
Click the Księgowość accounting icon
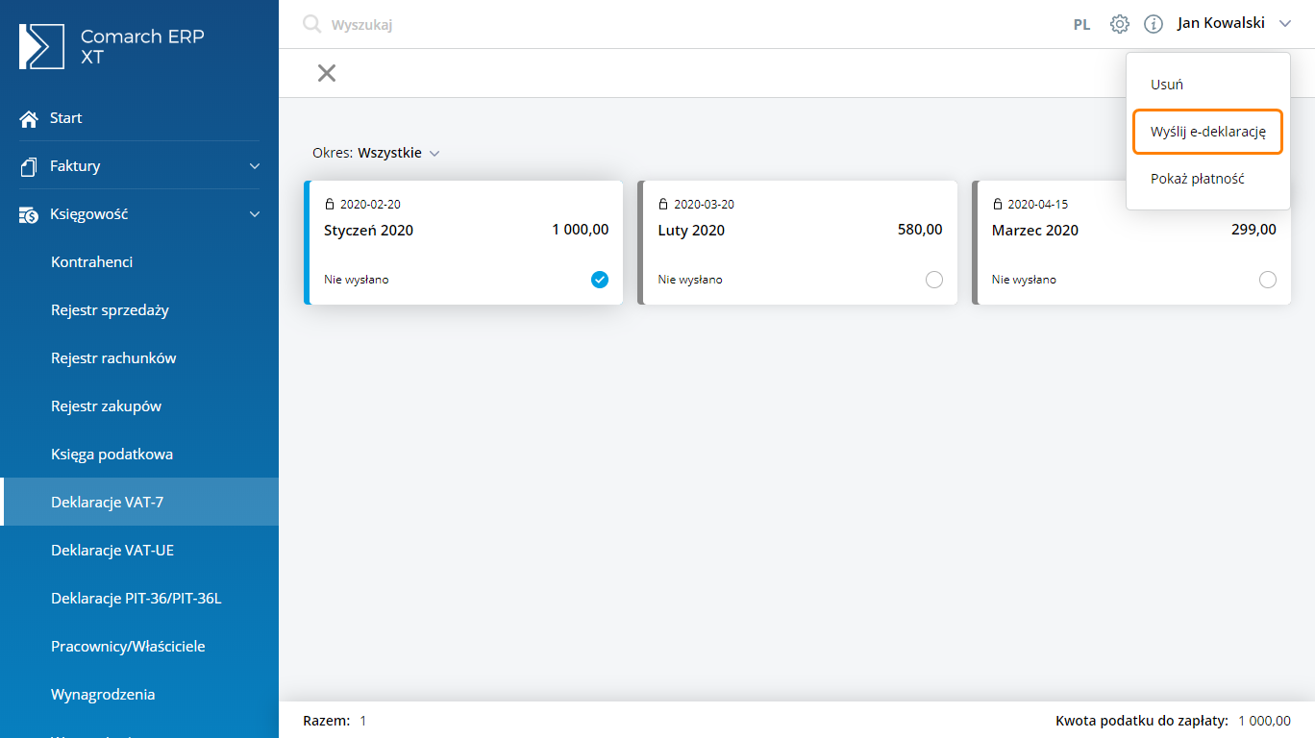29,214
